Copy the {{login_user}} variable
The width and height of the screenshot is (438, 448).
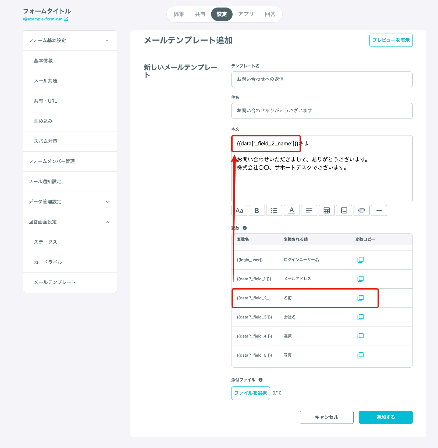point(361,260)
